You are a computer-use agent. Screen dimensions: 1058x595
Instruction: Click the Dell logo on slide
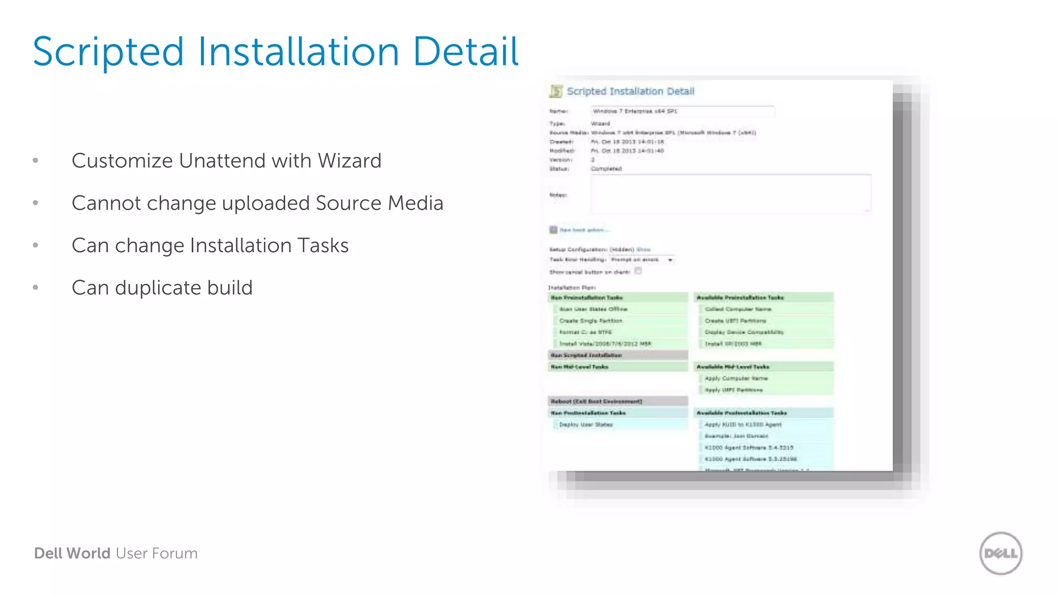(1001, 553)
